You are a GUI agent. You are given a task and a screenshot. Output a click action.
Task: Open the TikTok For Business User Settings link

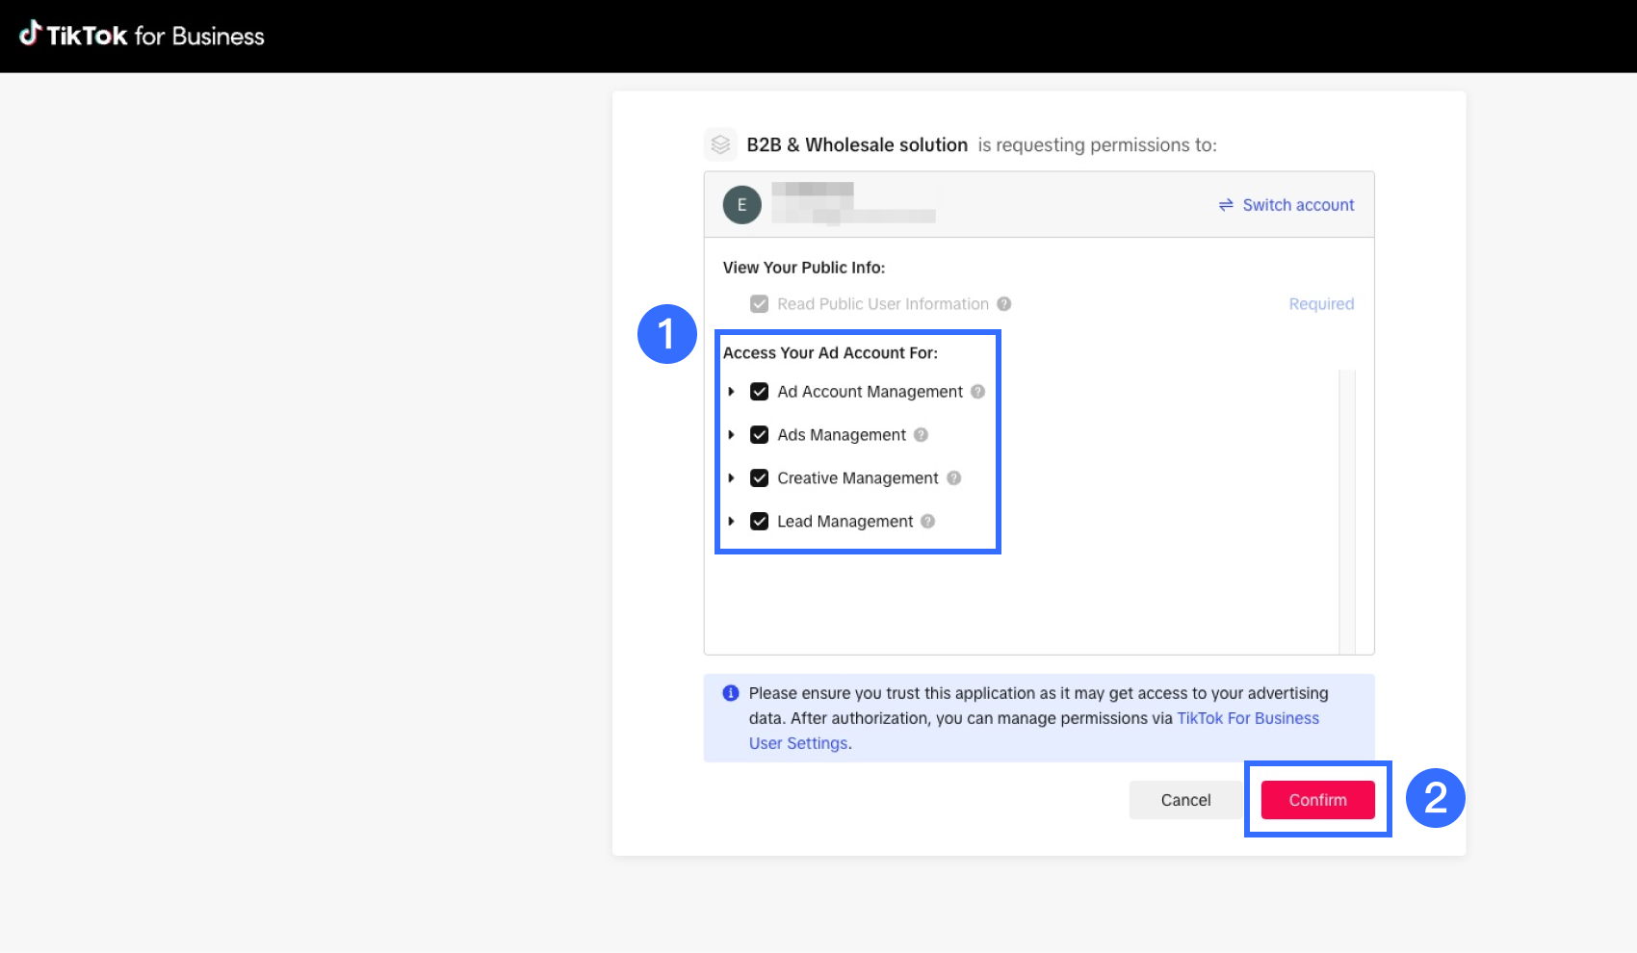(1248, 718)
